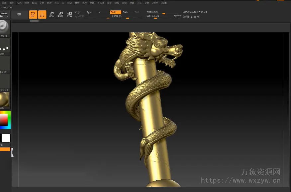Toggle the Mrgb channel button
The image size is (291, 192).
[x=77, y=12]
